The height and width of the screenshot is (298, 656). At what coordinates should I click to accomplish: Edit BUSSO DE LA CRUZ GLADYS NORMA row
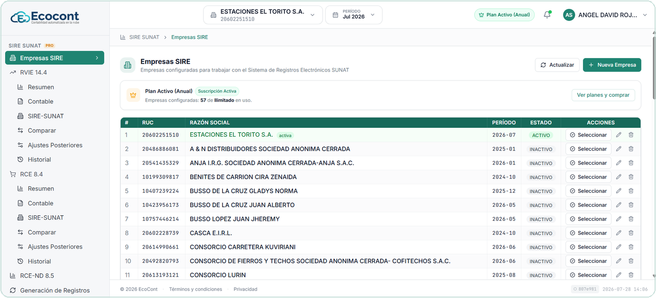pos(619,191)
